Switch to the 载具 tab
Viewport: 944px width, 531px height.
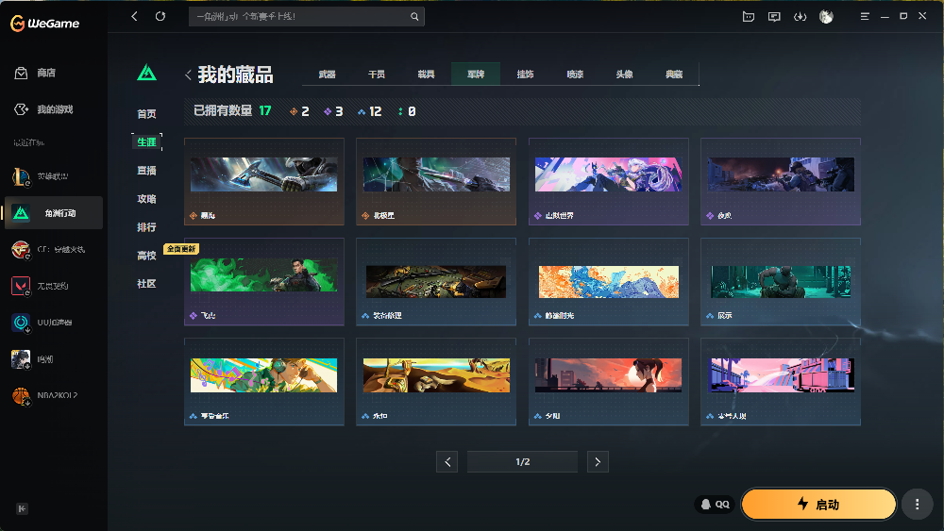427,74
